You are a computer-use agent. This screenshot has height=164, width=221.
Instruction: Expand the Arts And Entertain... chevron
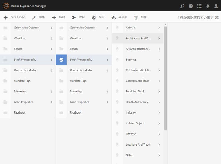coord(159,49)
